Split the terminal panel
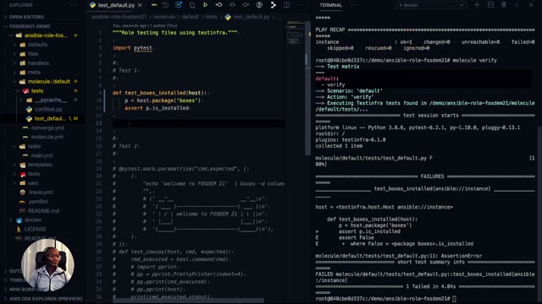This screenshot has height=304, width=542. pyautogui.click(x=490, y=5)
